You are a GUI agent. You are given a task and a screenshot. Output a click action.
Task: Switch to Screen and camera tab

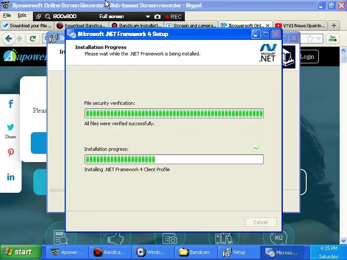click(190, 26)
